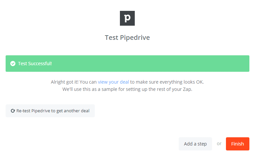The image size is (256, 160).
Task: Click the 'Alright got it!' text
Action: (65, 82)
